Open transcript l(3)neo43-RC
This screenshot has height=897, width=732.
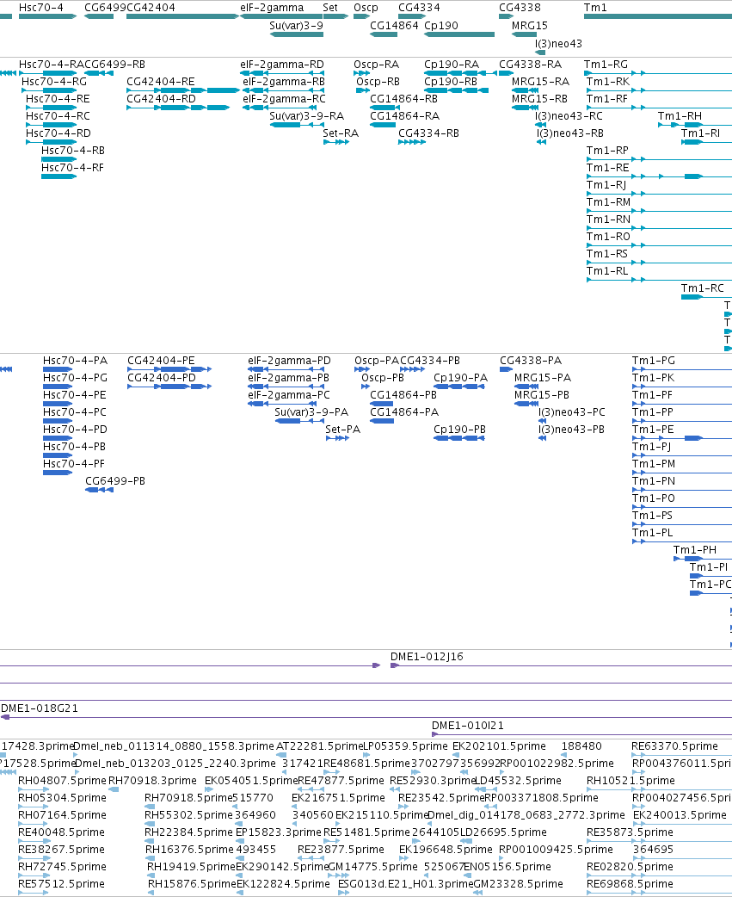[569, 116]
